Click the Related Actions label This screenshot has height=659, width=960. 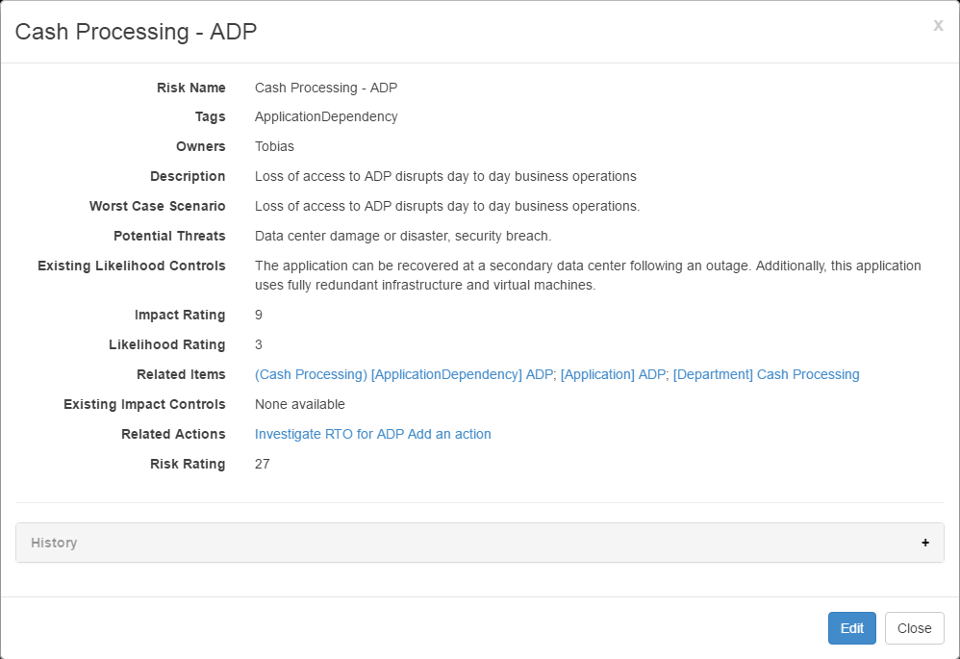pyautogui.click(x=173, y=434)
